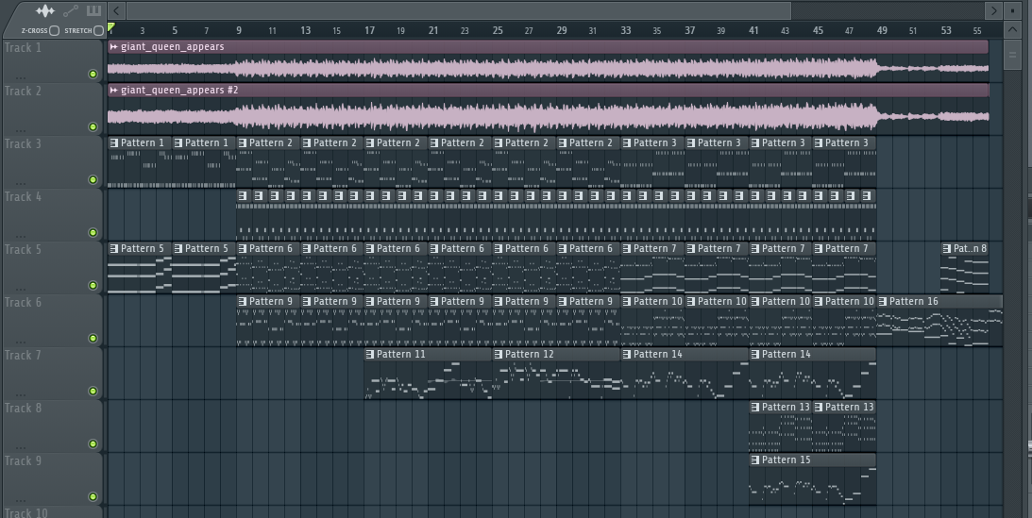1032x518 pixels.
Task: Click bar 33 on the timeline ruler
Action: (x=625, y=31)
